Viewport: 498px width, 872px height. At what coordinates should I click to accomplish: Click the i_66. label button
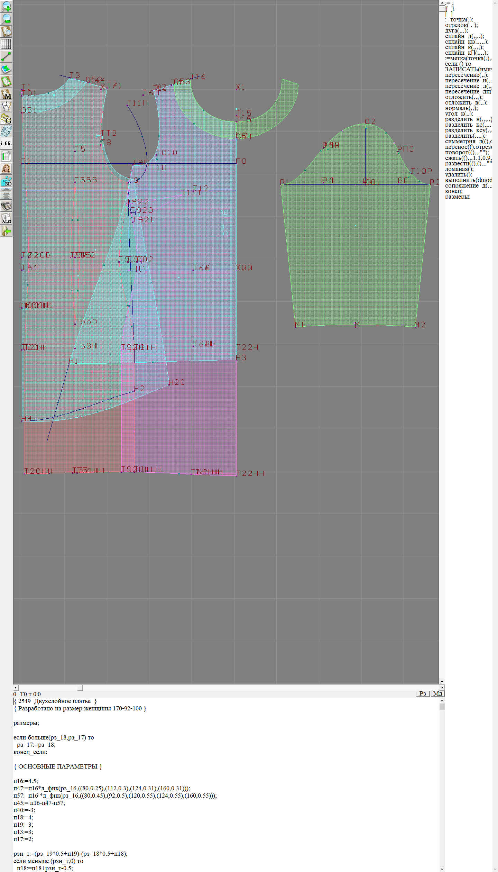tap(6, 143)
